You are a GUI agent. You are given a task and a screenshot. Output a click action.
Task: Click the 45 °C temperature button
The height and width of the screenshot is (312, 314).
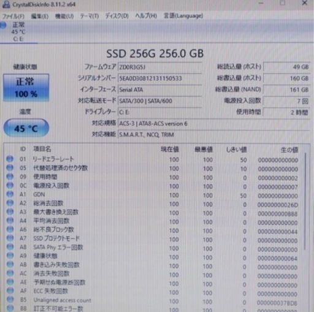point(26,128)
